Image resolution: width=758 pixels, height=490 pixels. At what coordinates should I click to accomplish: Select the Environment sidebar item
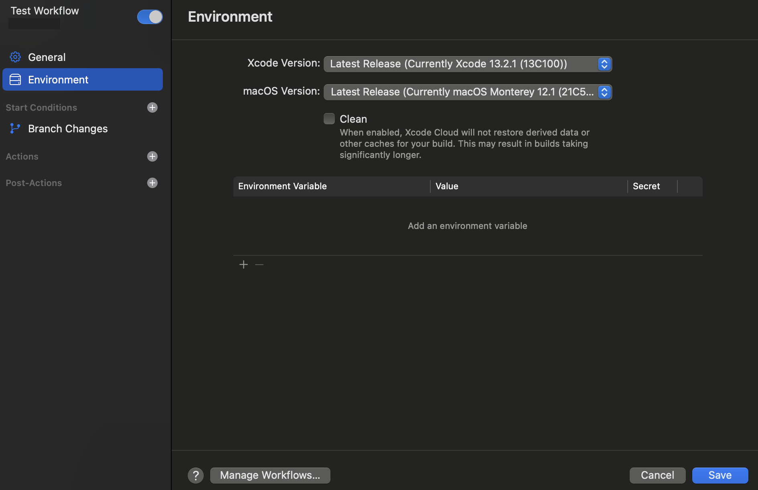(82, 79)
